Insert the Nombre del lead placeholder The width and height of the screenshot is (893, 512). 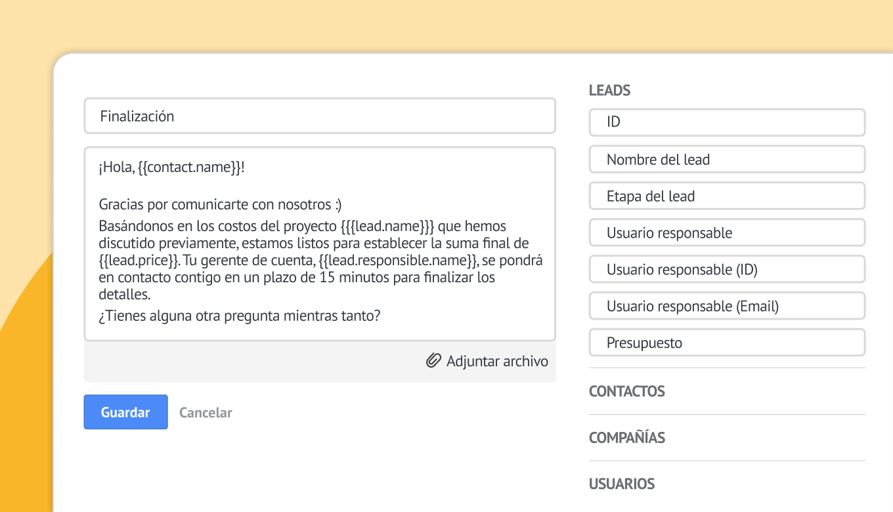pyautogui.click(x=727, y=160)
